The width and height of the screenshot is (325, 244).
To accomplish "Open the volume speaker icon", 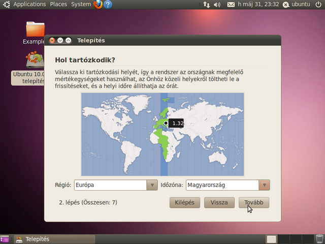I will click(217, 5).
